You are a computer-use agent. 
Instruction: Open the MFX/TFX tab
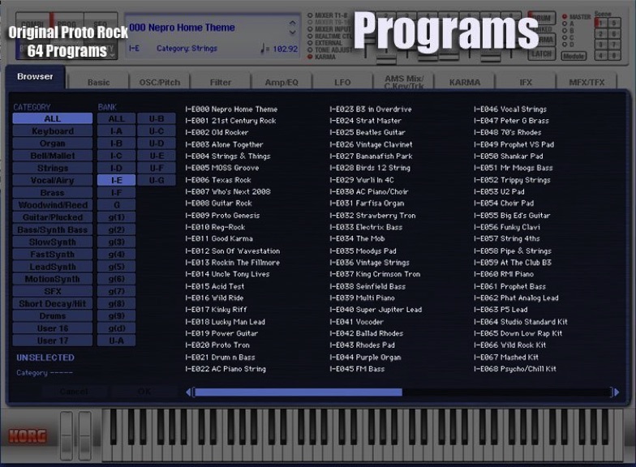587,83
